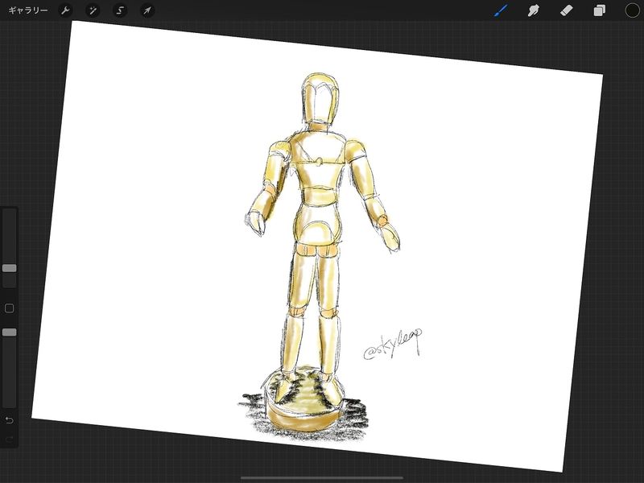Redo using the lower sidebar arrow
Viewport: 644px width, 483px height.
click(10, 439)
